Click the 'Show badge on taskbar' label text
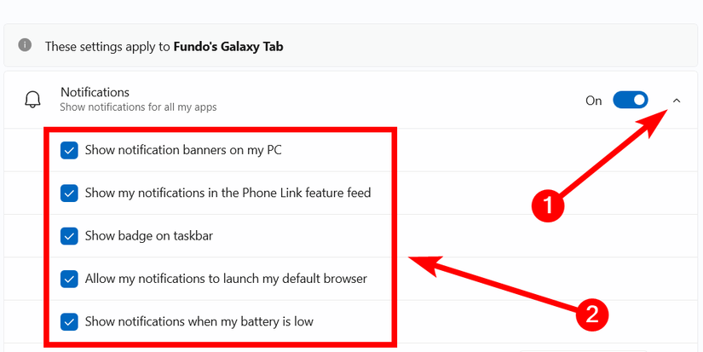This screenshot has width=703, height=352. 148,236
